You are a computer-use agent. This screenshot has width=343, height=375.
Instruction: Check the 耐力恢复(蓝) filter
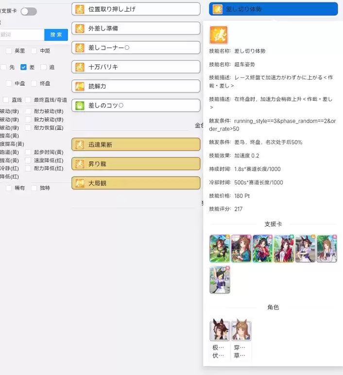tap(28, 128)
